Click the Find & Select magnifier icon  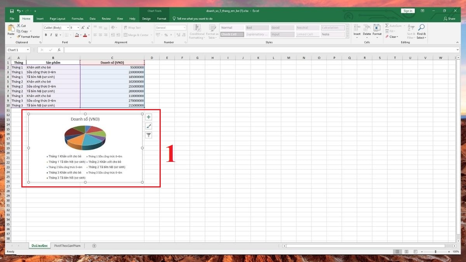(x=421, y=28)
